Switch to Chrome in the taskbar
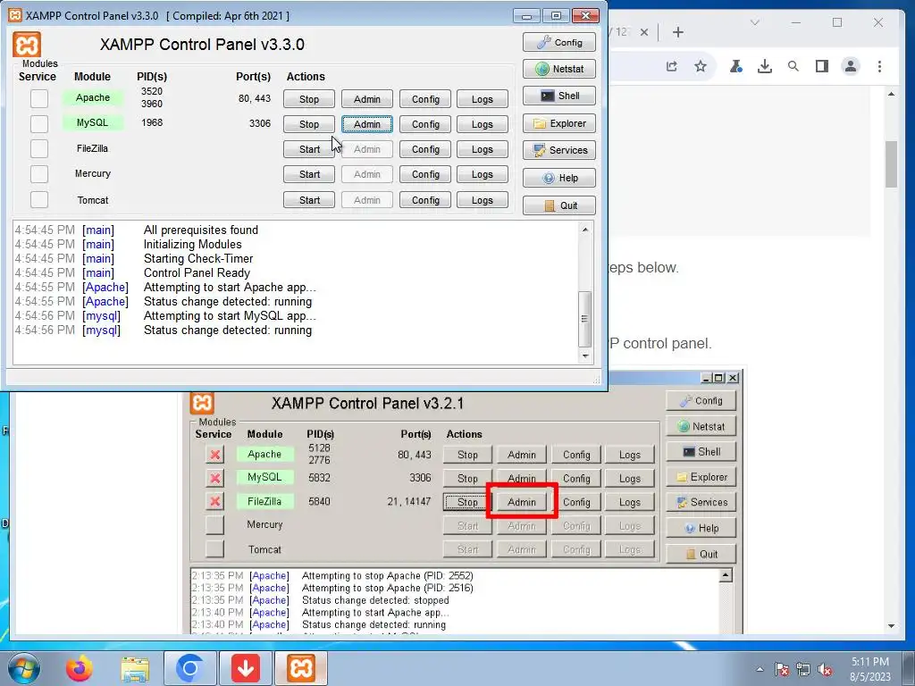915x686 pixels. (x=190, y=668)
